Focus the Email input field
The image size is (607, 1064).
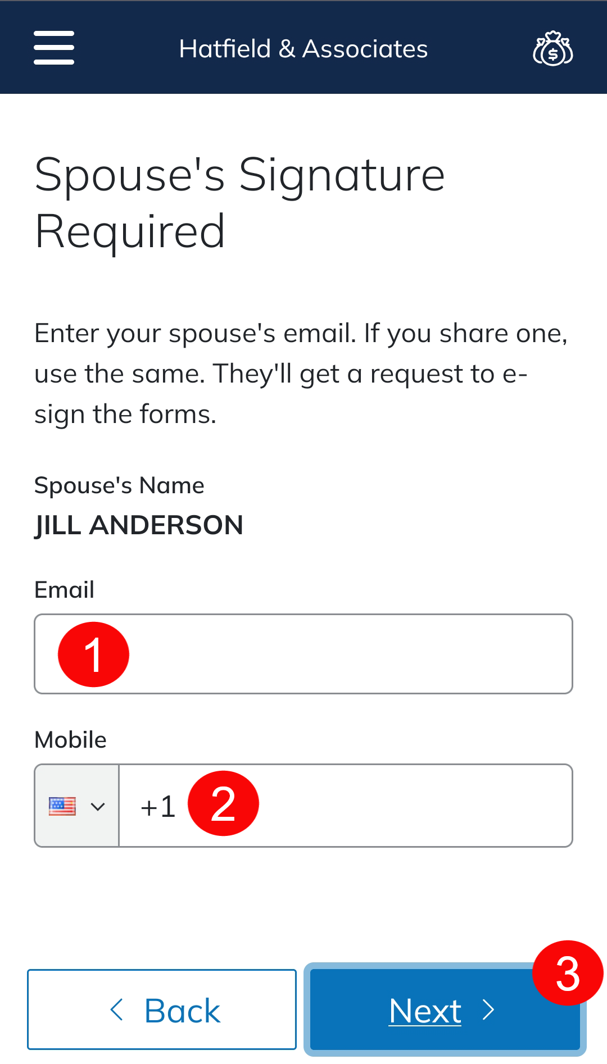[x=348, y=654]
